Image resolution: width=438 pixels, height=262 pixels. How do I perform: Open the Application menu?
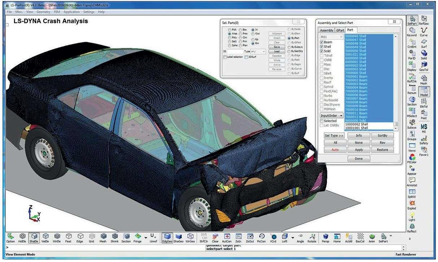coord(71,12)
